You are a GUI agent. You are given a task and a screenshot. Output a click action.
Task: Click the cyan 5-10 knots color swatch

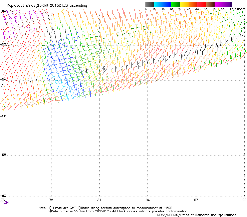(x=158, y=4)
